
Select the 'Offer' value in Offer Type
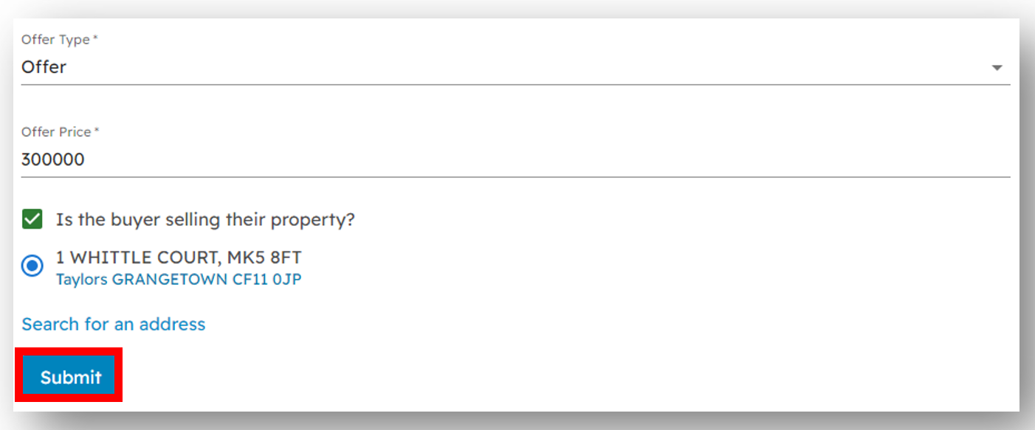click(x=44, y=67)
